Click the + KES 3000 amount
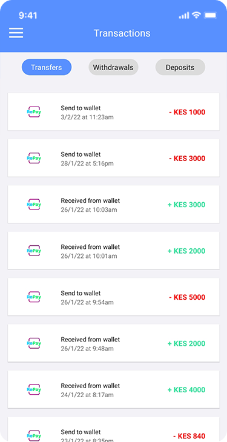 [x=186, y=205]
